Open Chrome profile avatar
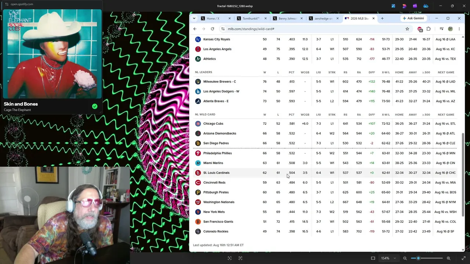Image resolution: width=470 pixels, height=264 pixels. point(451,29)
